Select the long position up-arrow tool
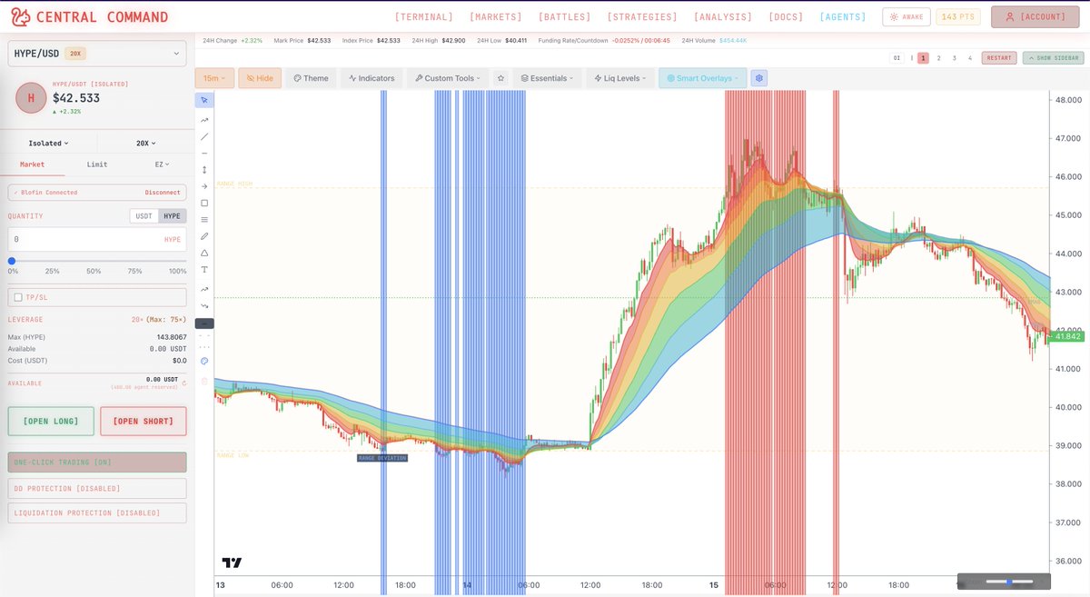 [204, 289]
